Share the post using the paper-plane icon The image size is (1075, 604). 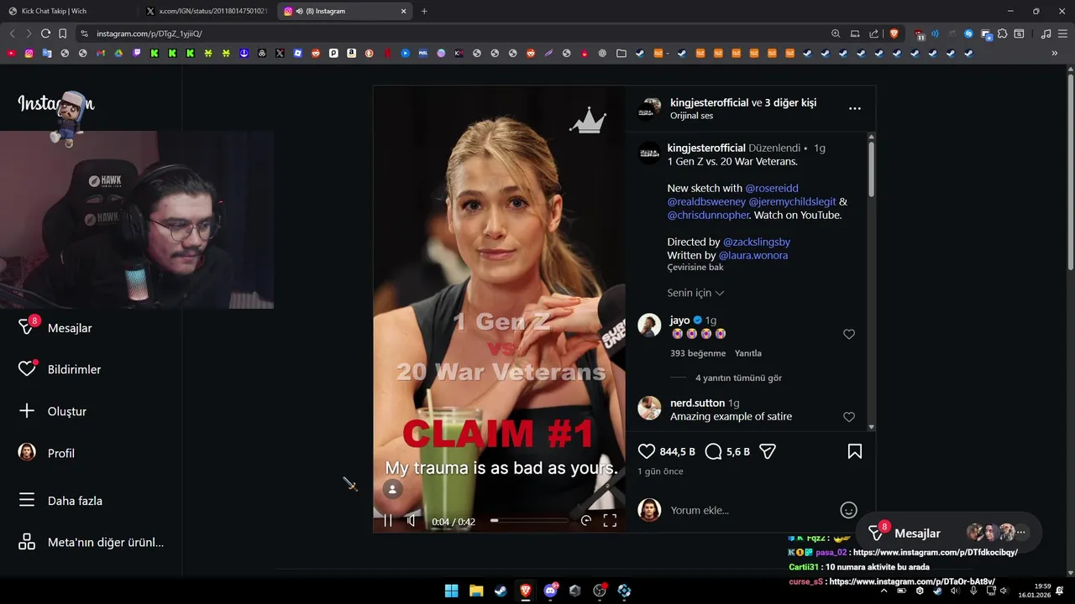pyautogui.click(x=767, y=451)
